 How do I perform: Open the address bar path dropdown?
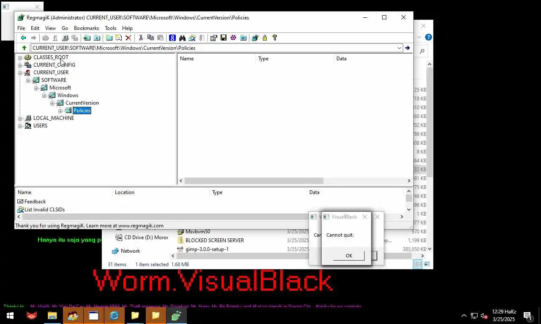(399, 48)
